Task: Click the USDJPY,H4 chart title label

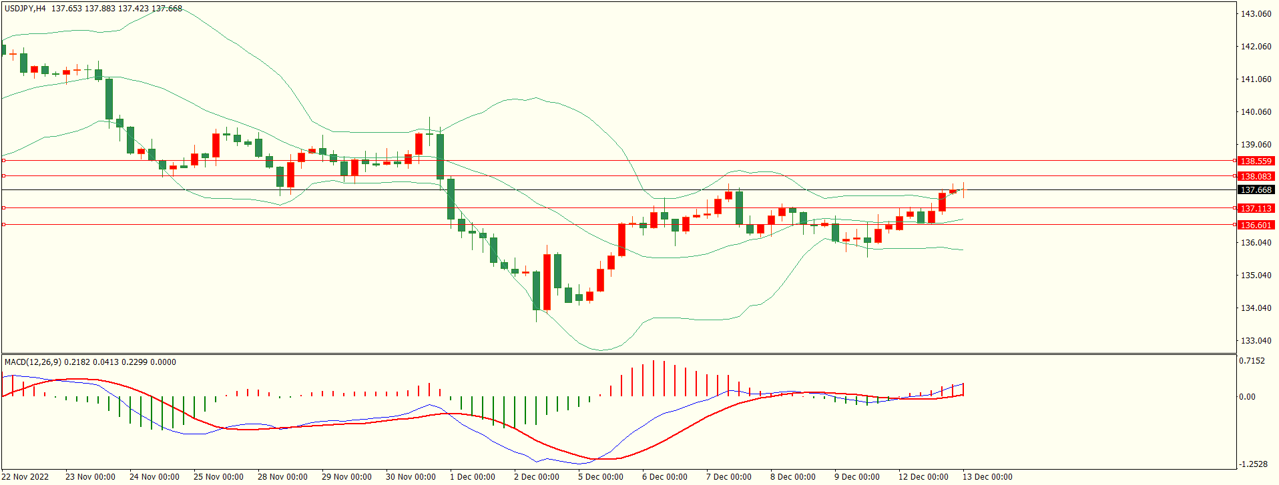Action: [x=25, y=9]
